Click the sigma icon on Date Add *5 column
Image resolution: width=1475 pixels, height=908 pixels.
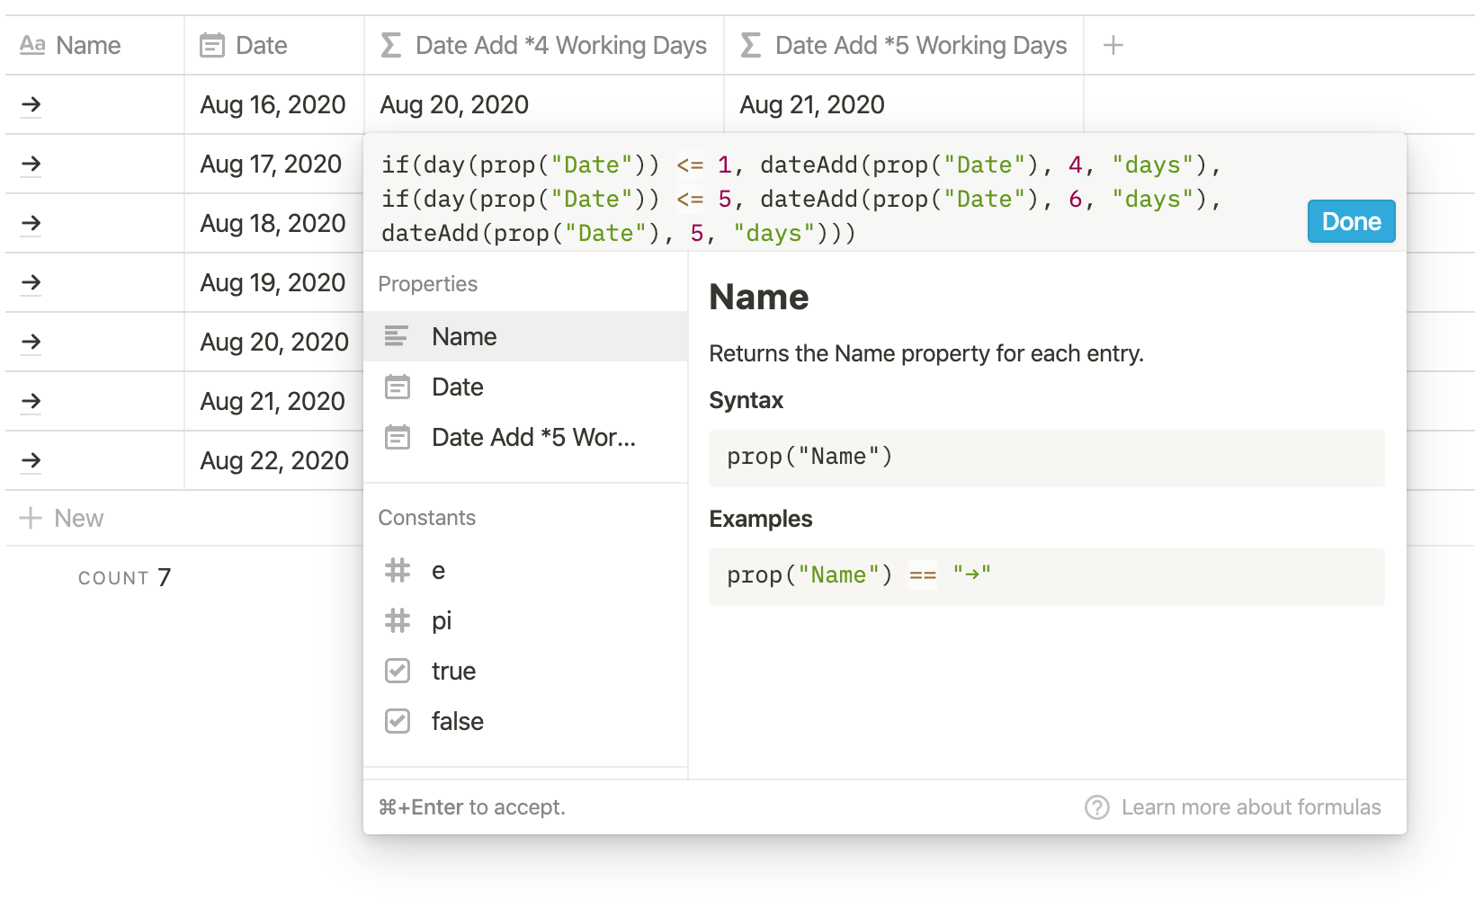(x=749, y=45)
